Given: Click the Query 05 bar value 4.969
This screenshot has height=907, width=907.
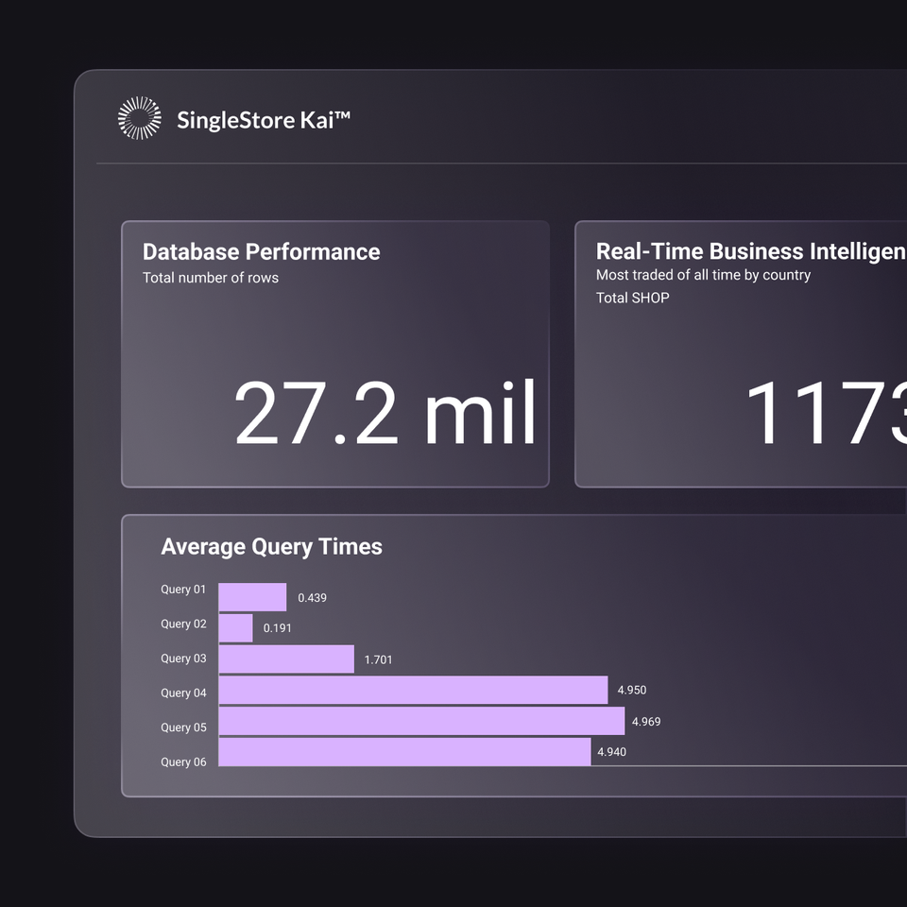Looking at the screenshot, I should coord(646,722).
